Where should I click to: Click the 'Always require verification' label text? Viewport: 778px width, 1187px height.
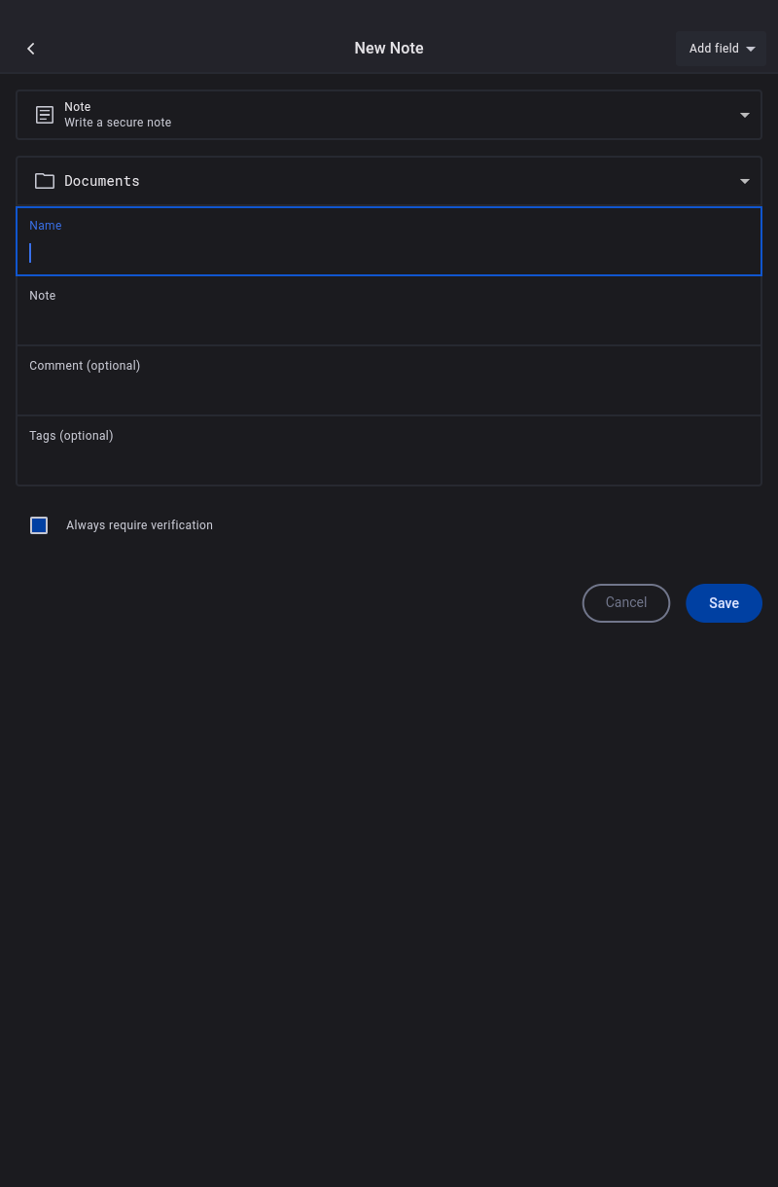pos(139,525)
